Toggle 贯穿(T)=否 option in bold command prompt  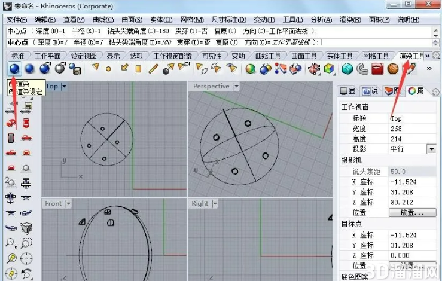pos(193,42)
